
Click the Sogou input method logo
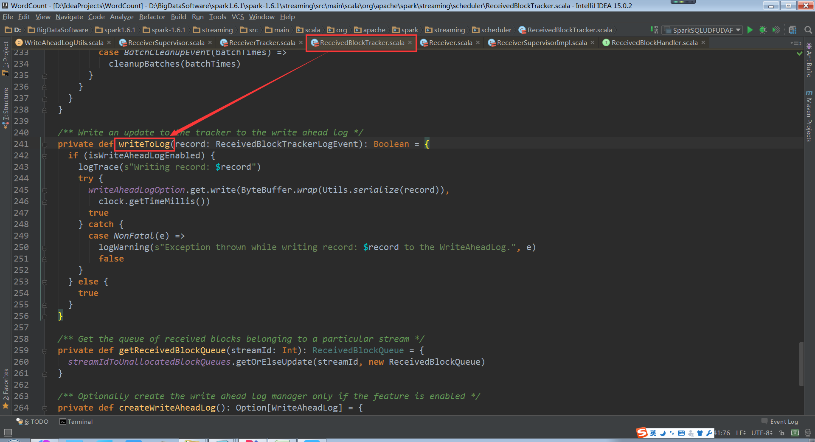point(642,433)
